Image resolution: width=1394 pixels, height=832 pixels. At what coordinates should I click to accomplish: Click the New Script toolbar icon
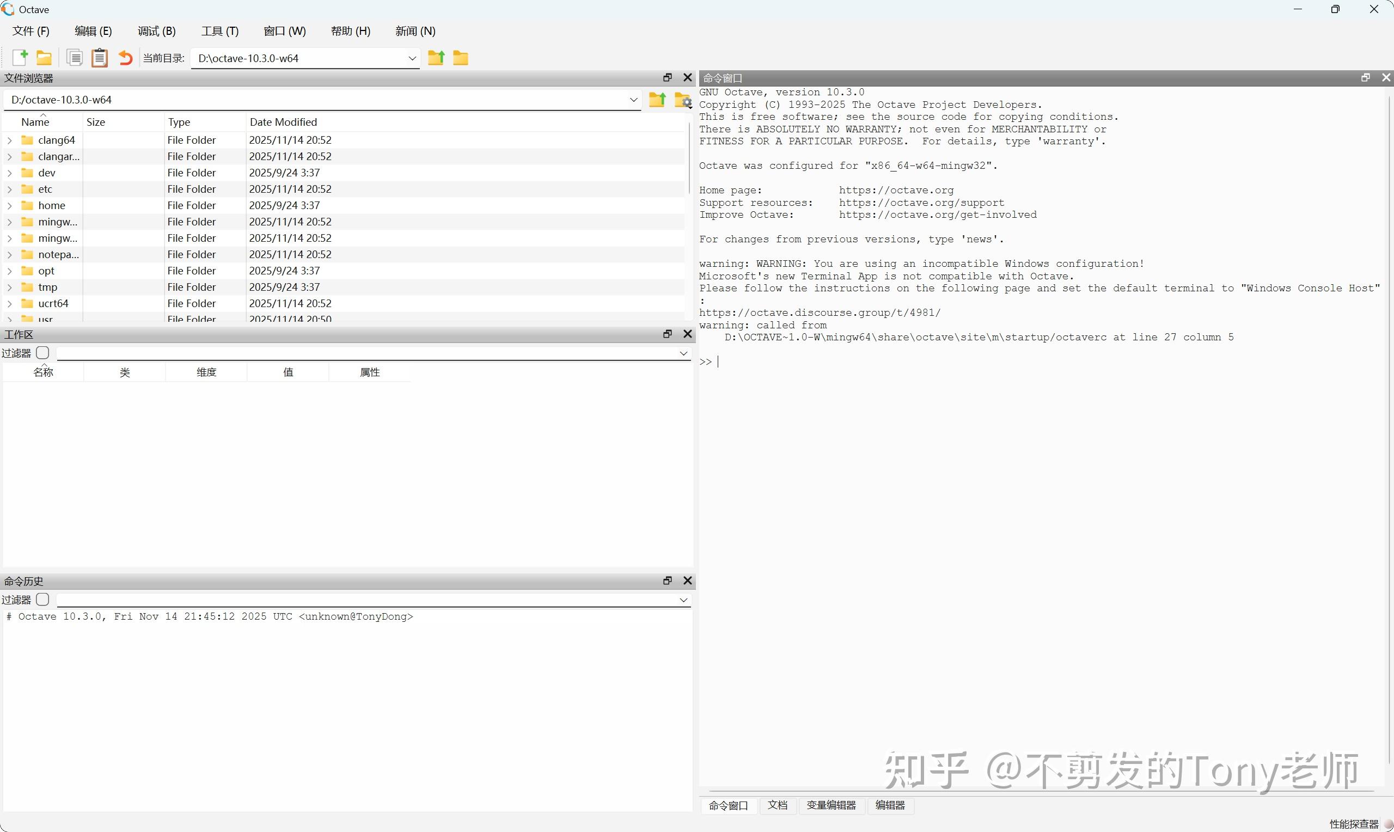[20, 58]
